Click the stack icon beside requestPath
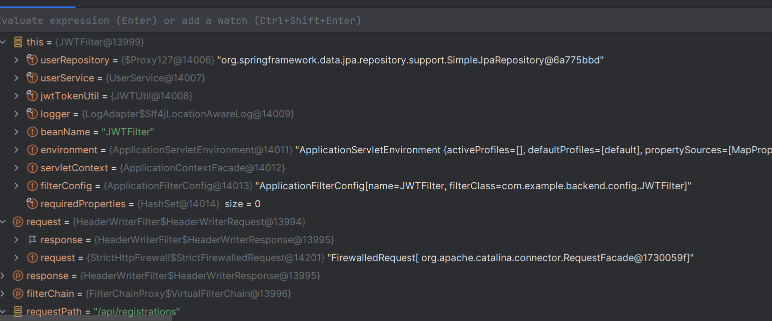The width and height of the screenshot is (772, 321). click(18, 312)
